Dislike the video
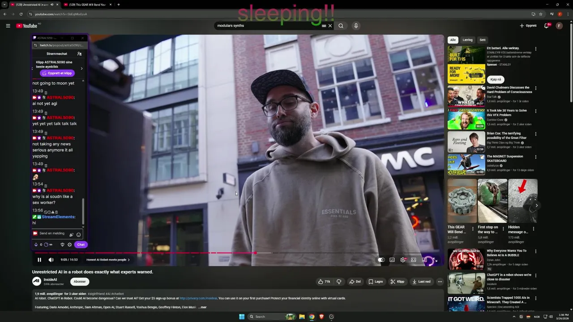573x322 pixels. point(339,282)
